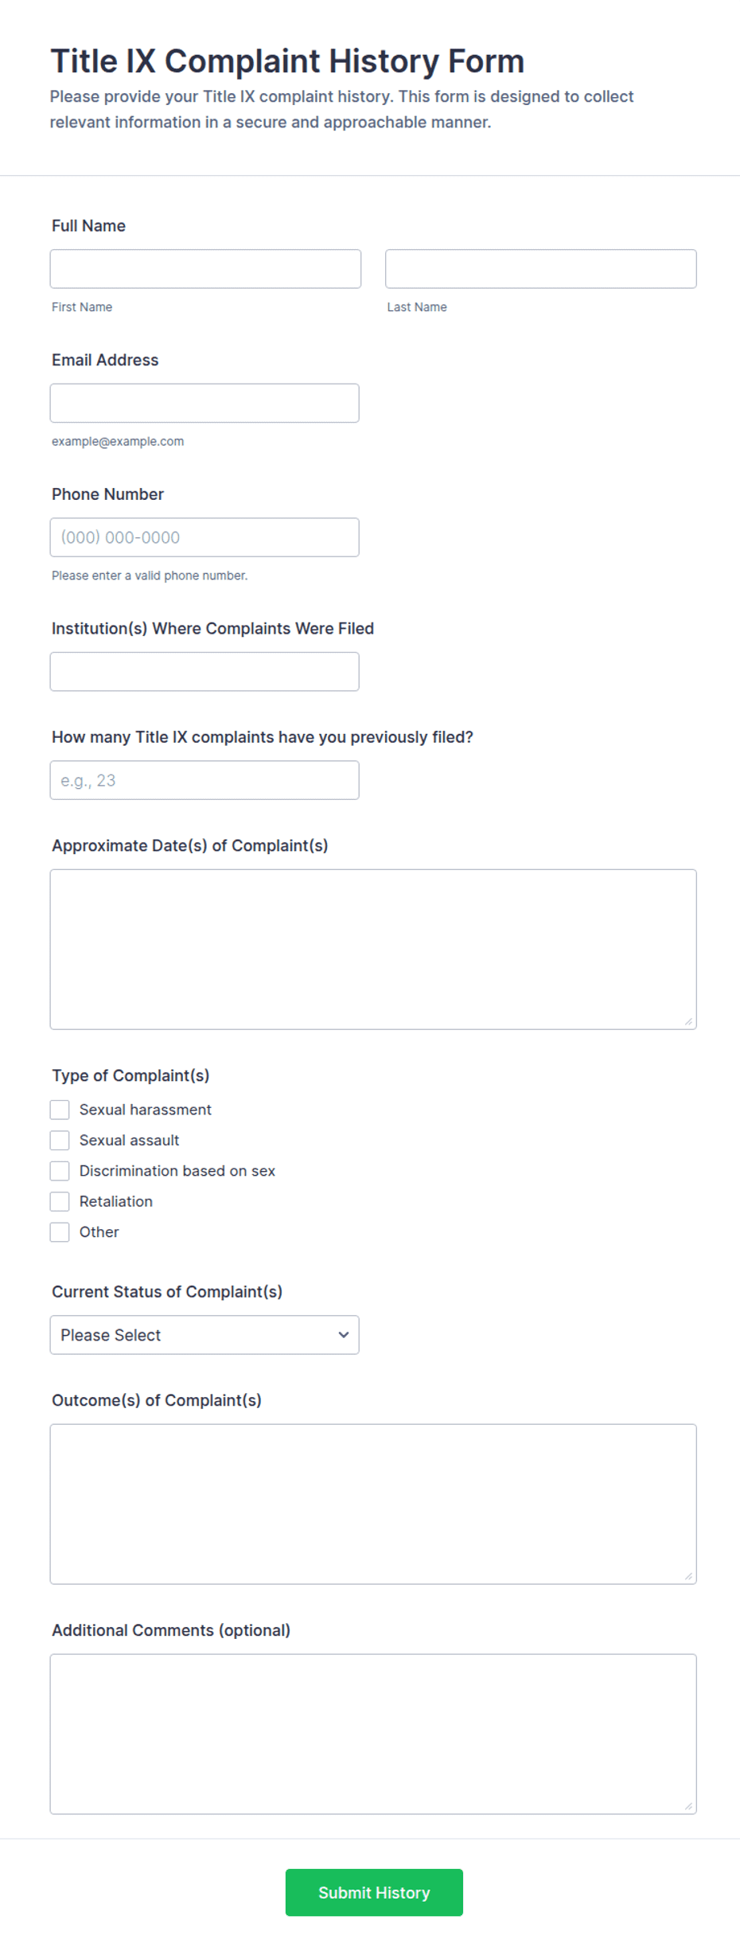Click the First Name input field
Screen dimensions: 740x1955
205,269
